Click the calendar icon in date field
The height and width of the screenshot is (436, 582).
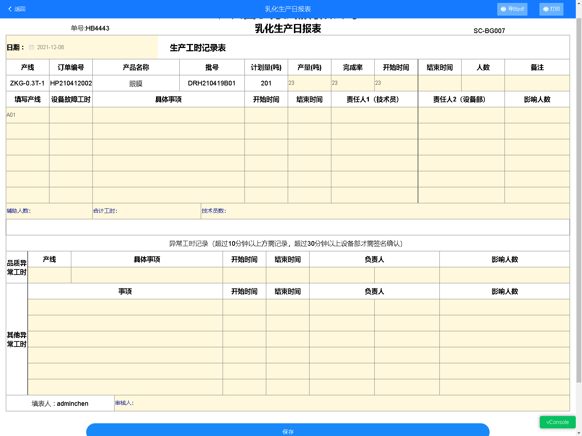pyautogui.click(x=32, y=47)
